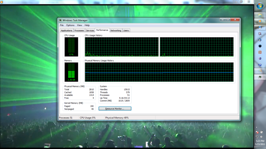Screen dimensions: 266x149
Task: Open the Windows Start menu orb
Action: pyautogui.click(x=260, y=5)
